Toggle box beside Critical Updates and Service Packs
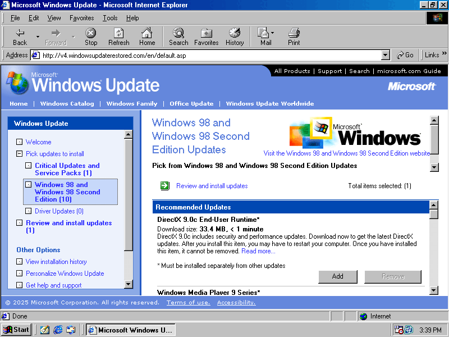449x337 pixels. (x=29, y=166)
